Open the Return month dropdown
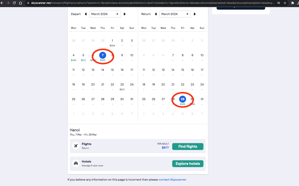This screenshot has width=299, height=186. click(x=175, y=14)
